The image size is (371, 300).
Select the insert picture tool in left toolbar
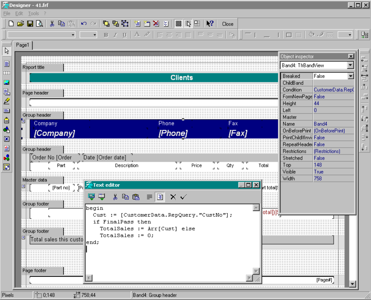6,83
